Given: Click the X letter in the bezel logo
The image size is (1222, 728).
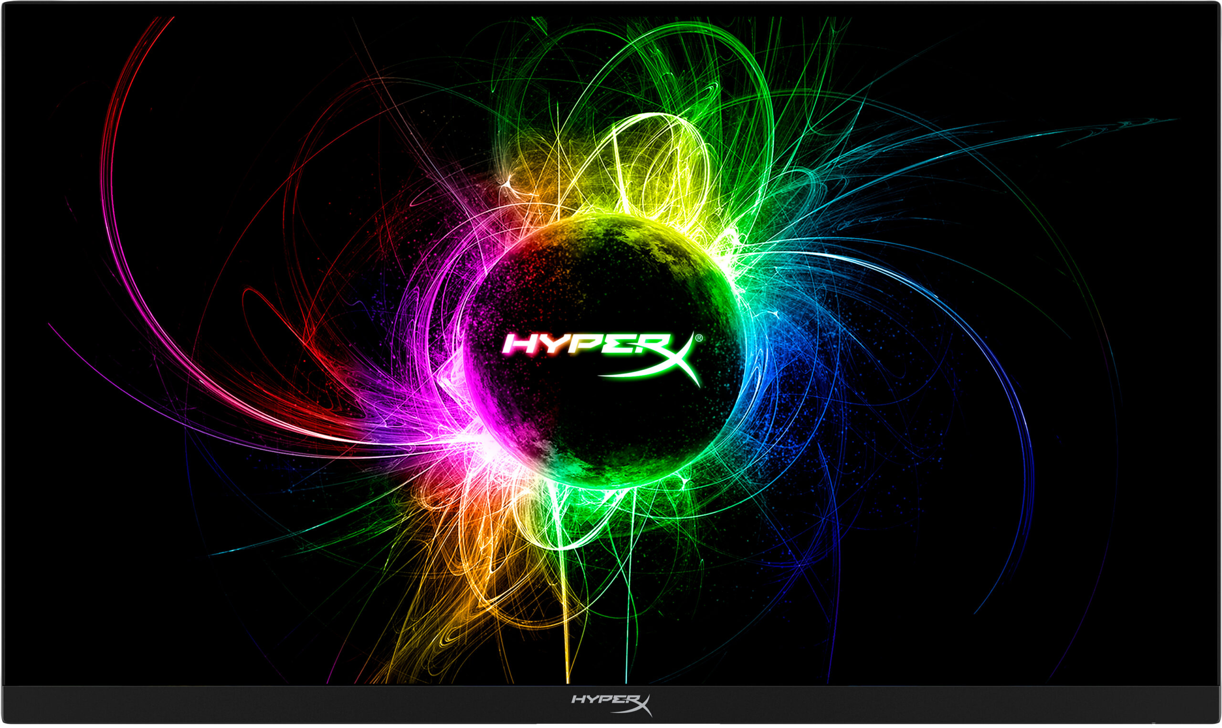Looking at the screenshot, I should click(x=643, y=707).
